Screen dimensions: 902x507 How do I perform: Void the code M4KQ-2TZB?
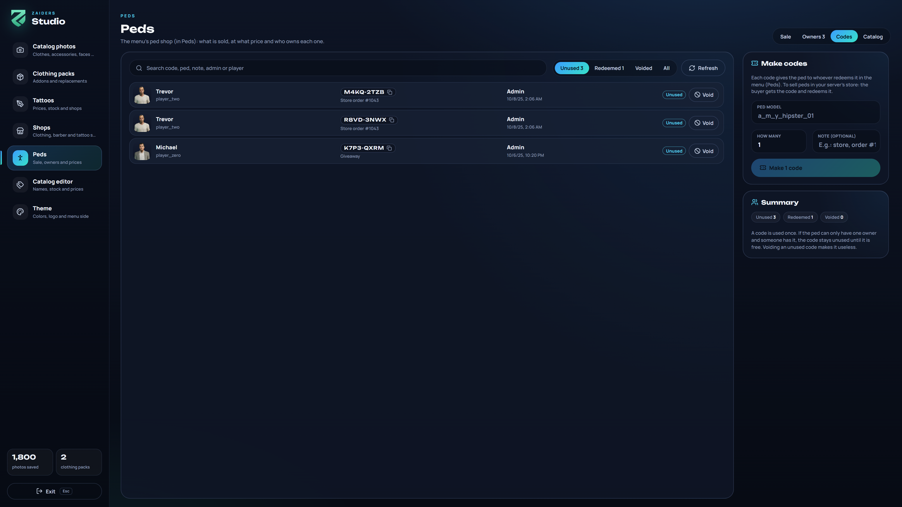[x=704, y=95]
